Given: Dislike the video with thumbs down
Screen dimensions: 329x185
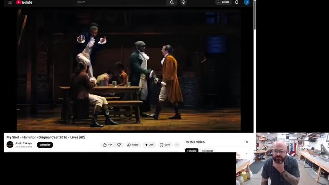Looking at the screenshot, I should pos(119,145).
